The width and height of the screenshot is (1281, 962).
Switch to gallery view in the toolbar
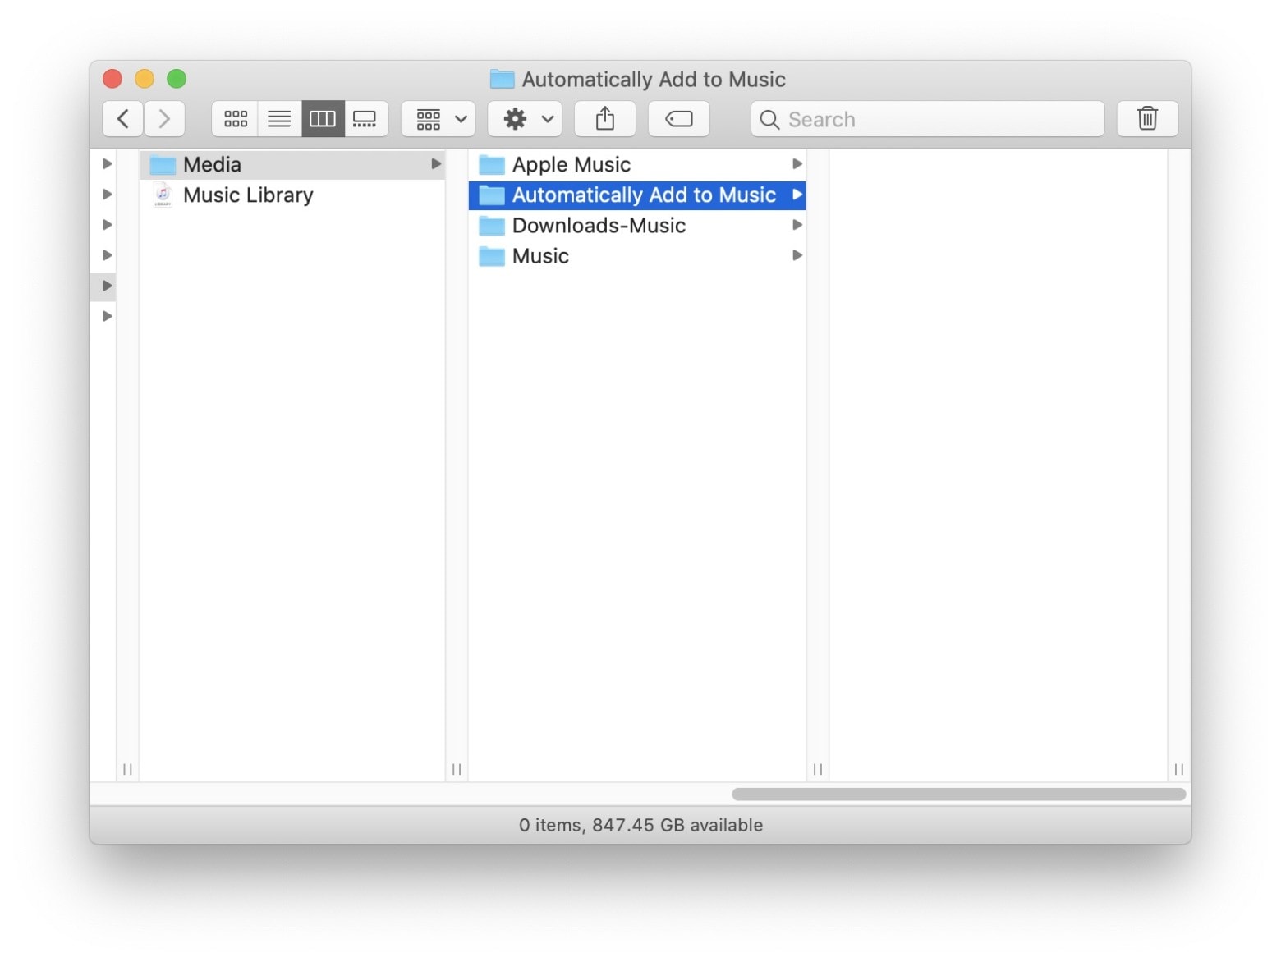(x=365, y=118)
